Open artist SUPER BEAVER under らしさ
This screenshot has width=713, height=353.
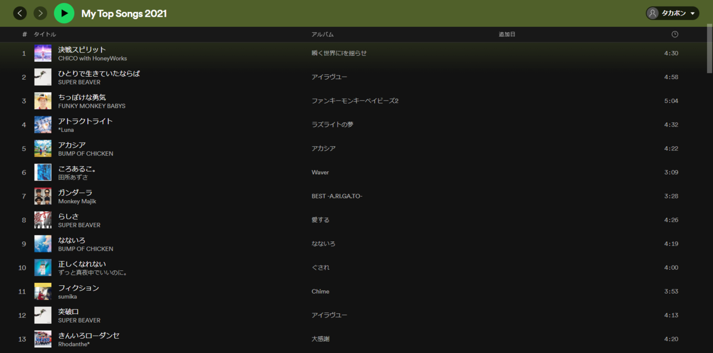[x=79, y=225]
